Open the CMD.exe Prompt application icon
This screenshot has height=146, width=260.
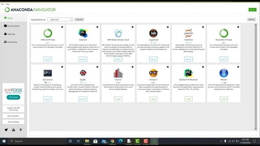tap(48, 33)
